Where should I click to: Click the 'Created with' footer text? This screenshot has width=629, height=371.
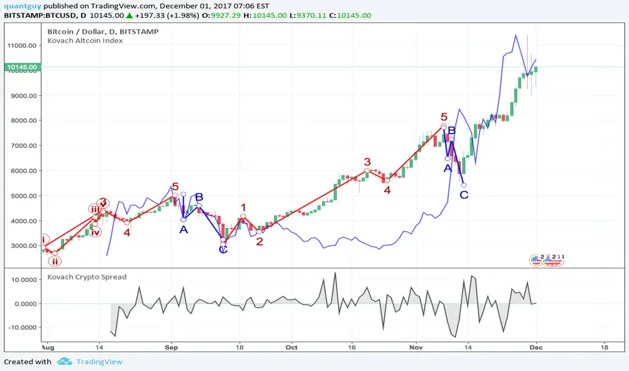click(x=28, y=362)
